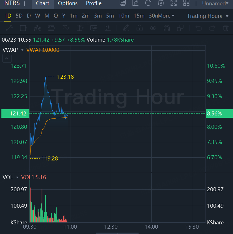Toggle the lock drawings icon

pos(139,28)
